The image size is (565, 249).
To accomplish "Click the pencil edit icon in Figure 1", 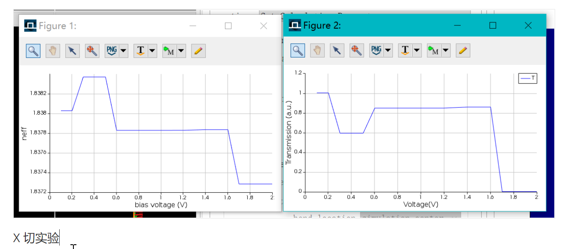I will (x=198, y=51).
